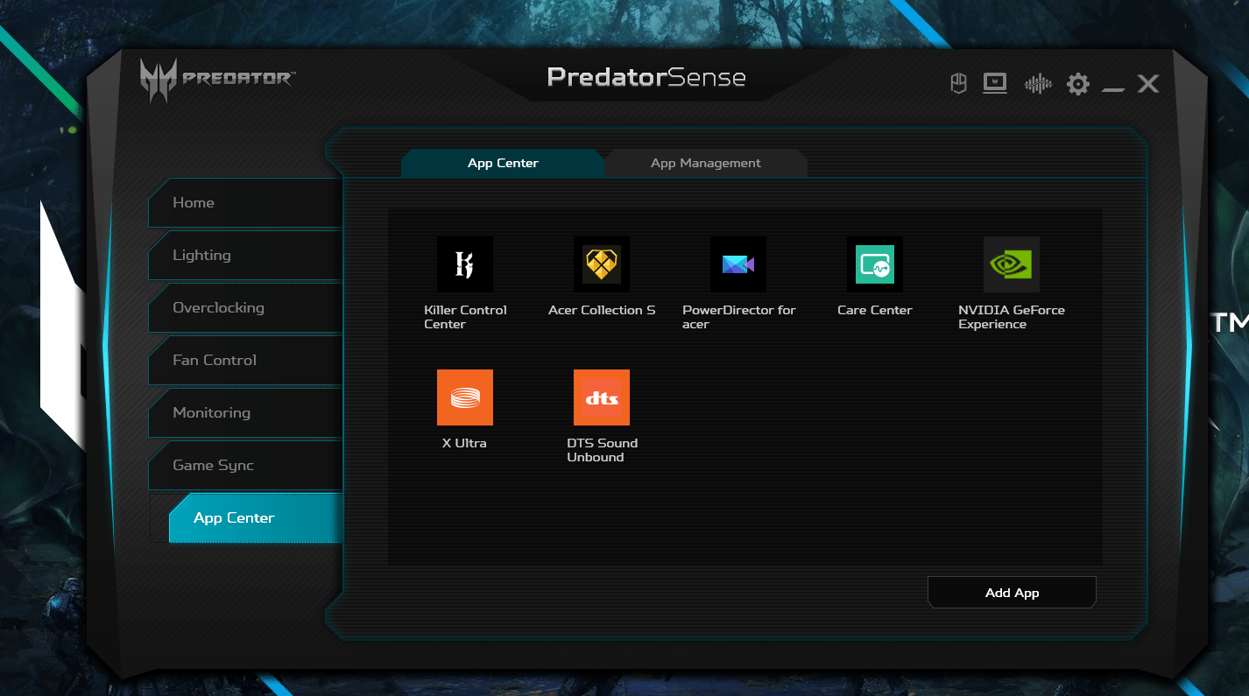Viewport: 1249px width, 696px height.
Task: Launch Killer Control Center app icon
Action: click(464, 264)
